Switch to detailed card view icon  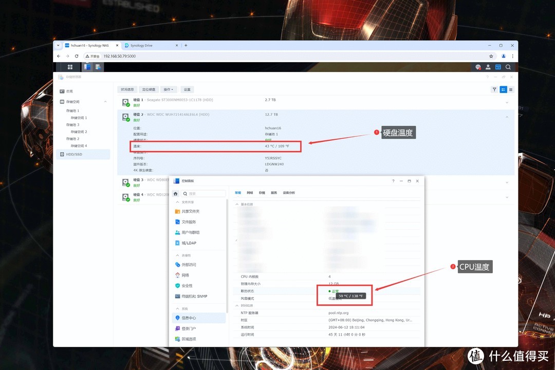[x=503, y=89]
